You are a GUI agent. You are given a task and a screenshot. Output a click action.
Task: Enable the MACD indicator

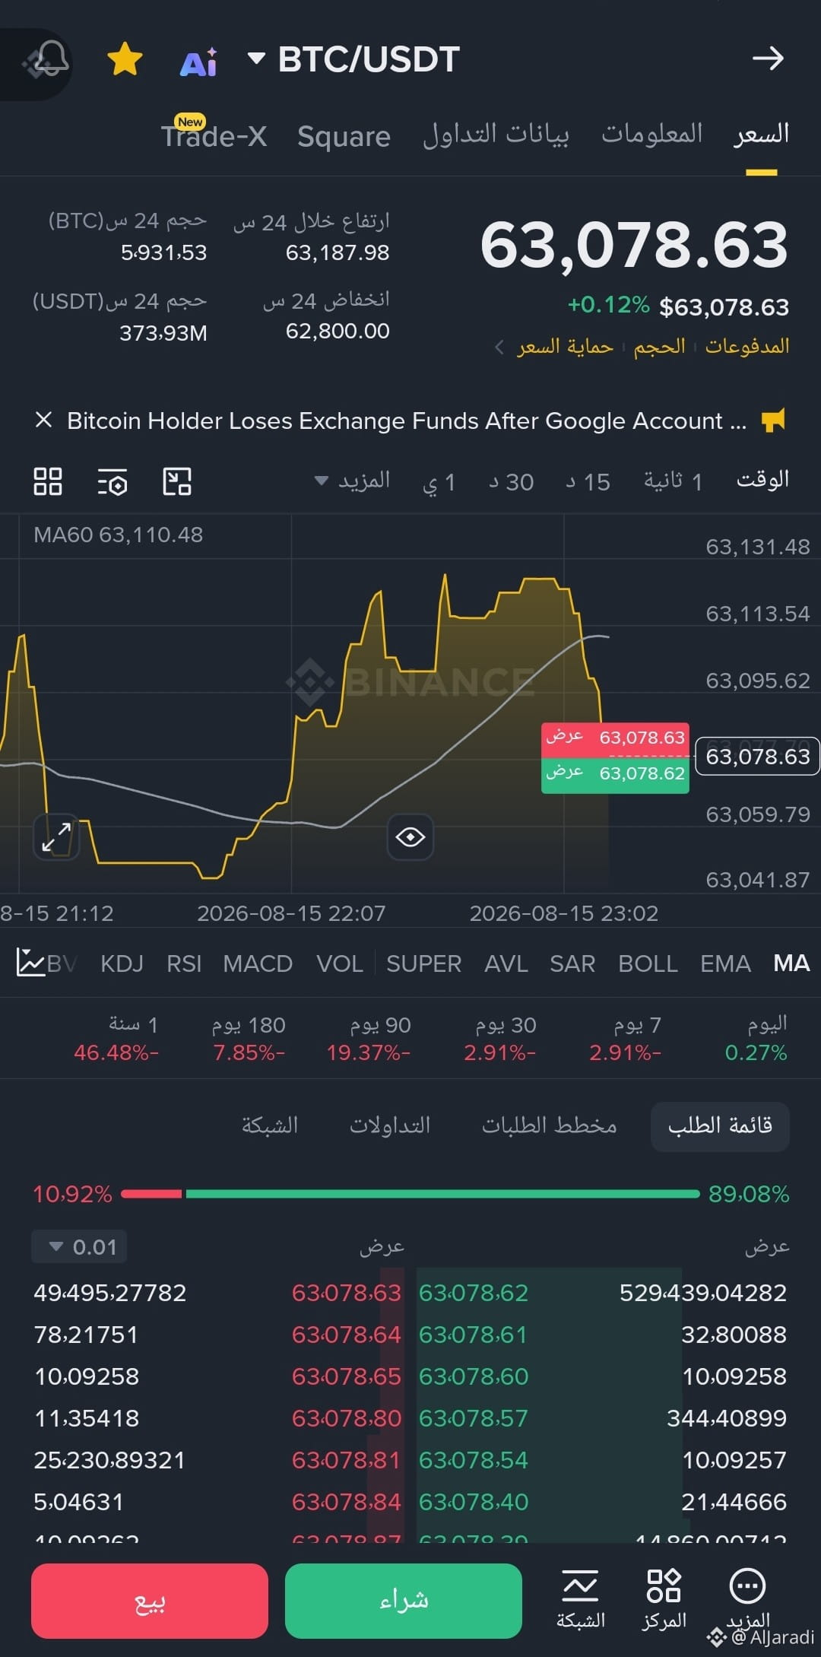258,963
